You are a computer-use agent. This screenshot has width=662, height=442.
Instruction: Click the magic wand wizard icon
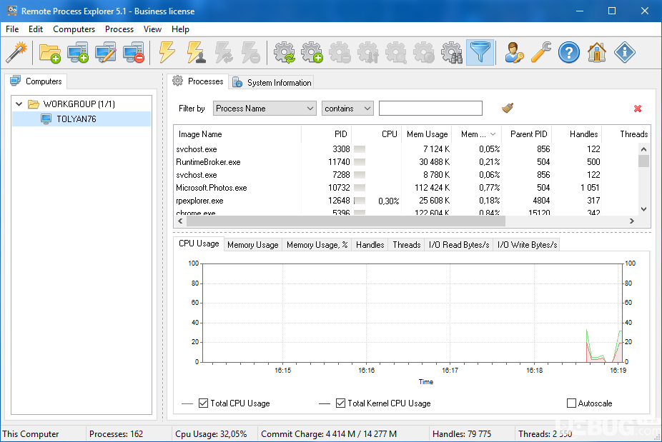pyautogui.click(x=16, y=52)
